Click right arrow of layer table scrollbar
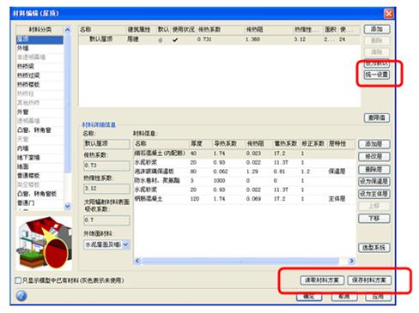Viewport: 419px width, 313px height. coord(351,261)
